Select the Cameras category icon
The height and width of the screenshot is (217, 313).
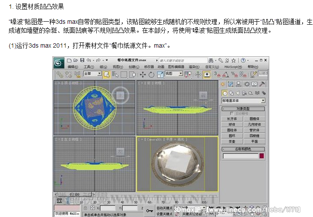[244, 93]
